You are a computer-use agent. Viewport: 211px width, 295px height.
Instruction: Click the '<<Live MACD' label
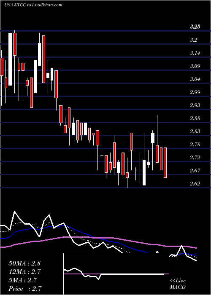[178, 284]
